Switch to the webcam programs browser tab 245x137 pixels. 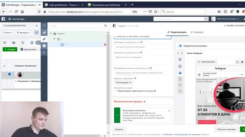click(108, 5)
